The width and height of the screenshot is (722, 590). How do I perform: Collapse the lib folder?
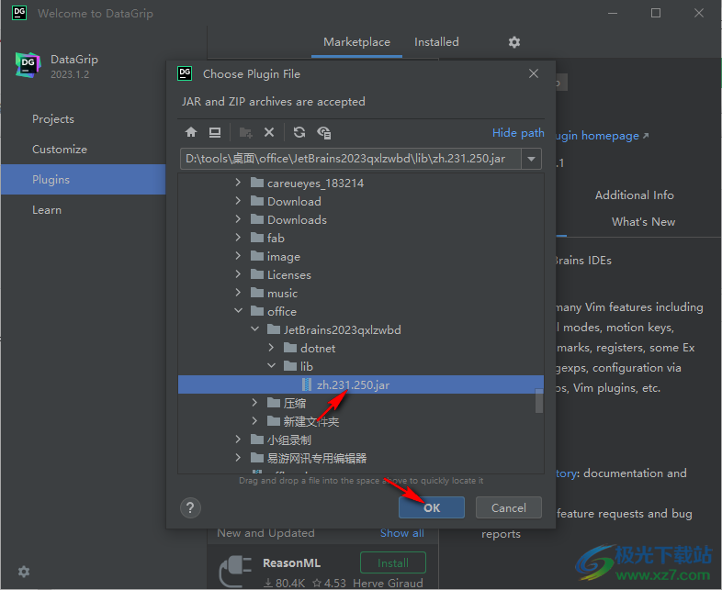271,366
